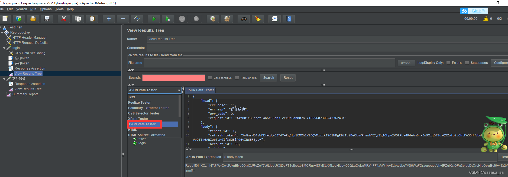Click the cloud upload widget button

[x=474, y=11]
